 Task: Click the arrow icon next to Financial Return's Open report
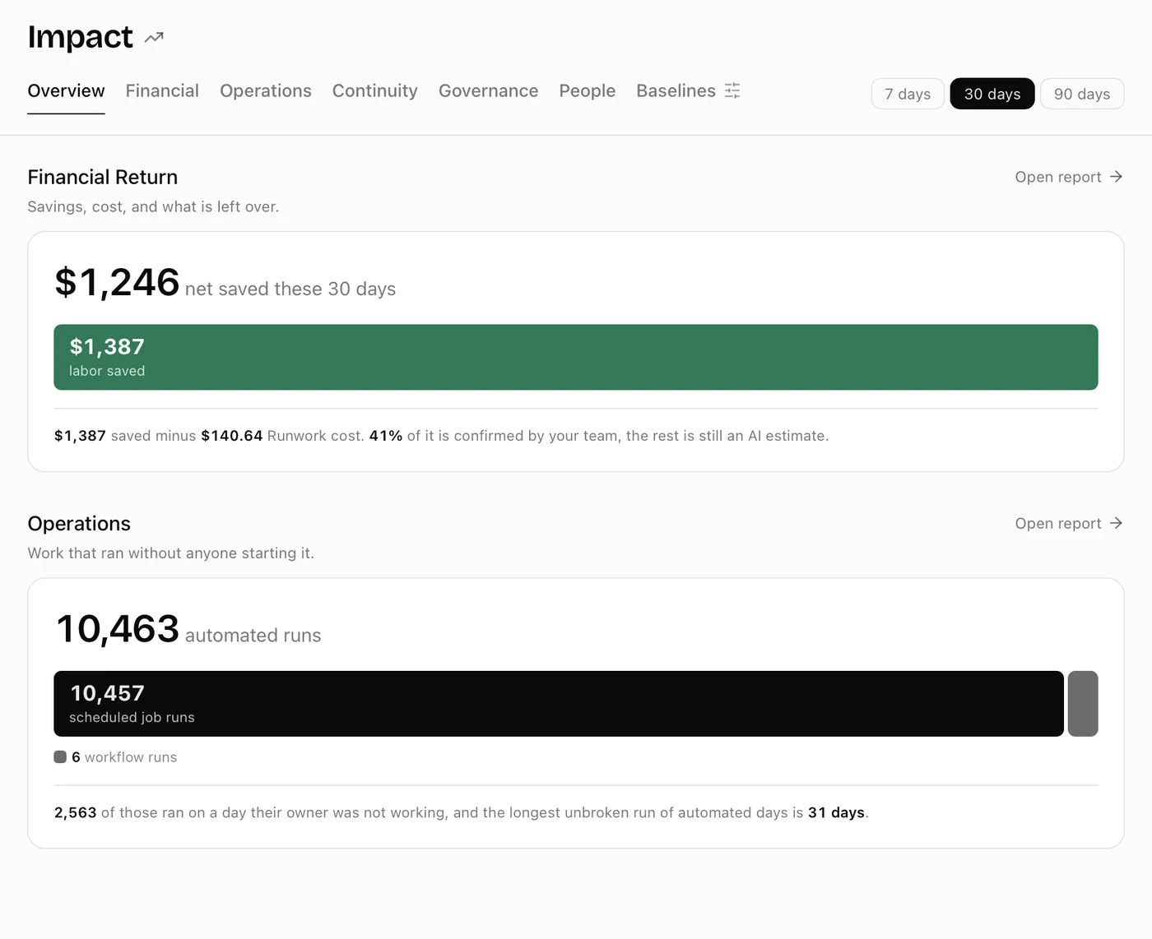click(1116, 177)
